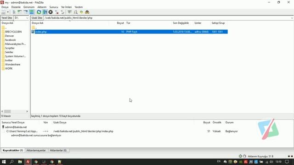Click local pane horizontal scrollbar thumb
Viewport: 294px width, 165px height.
[x=7, y=111]
